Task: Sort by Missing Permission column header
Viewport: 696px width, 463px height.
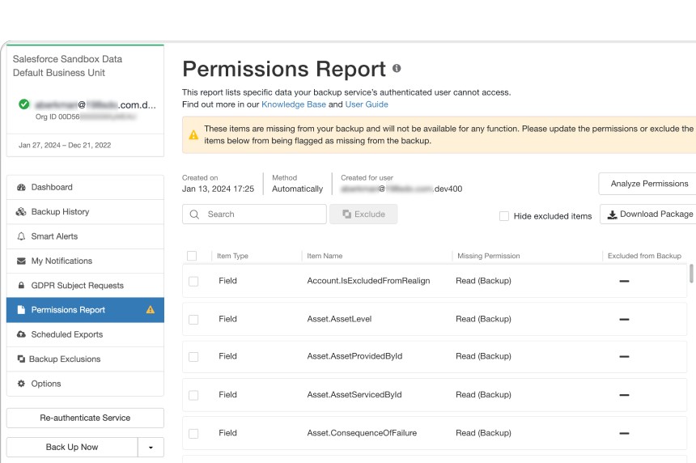Action: pyautogui.click(x=488, y=256)
